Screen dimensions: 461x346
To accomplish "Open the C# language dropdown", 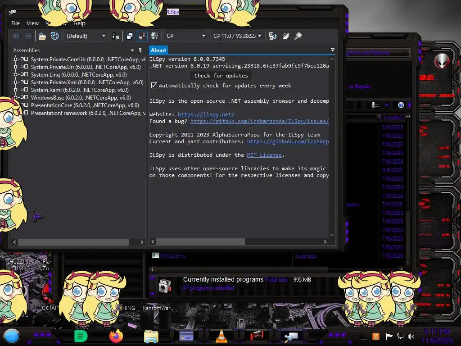I will [x=185, y=36].
